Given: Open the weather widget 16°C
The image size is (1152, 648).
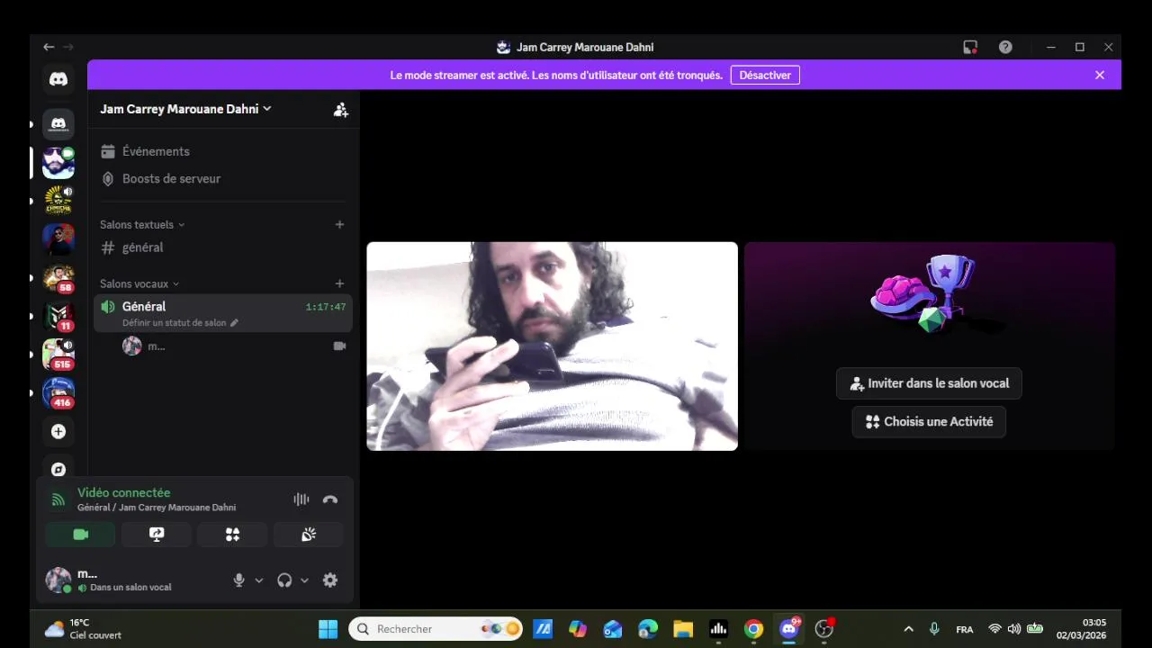Looking at the screenshot, I should (x=83, y=629).
